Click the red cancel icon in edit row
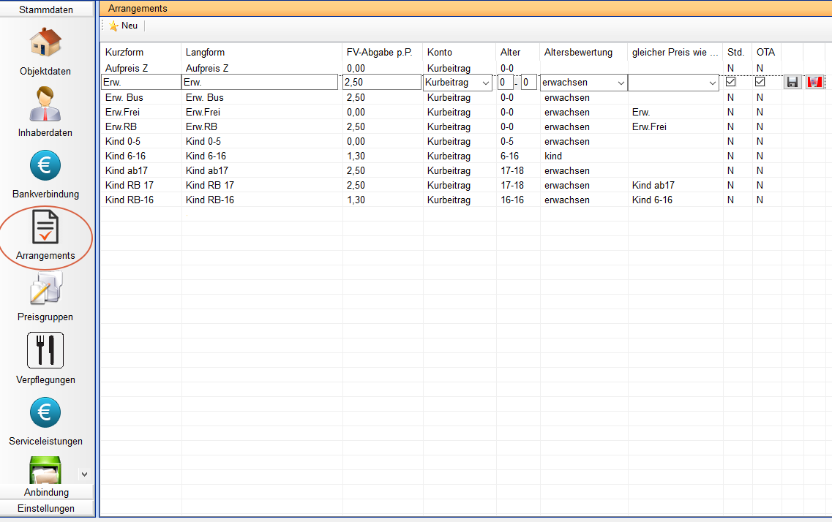 pos(814,83)
